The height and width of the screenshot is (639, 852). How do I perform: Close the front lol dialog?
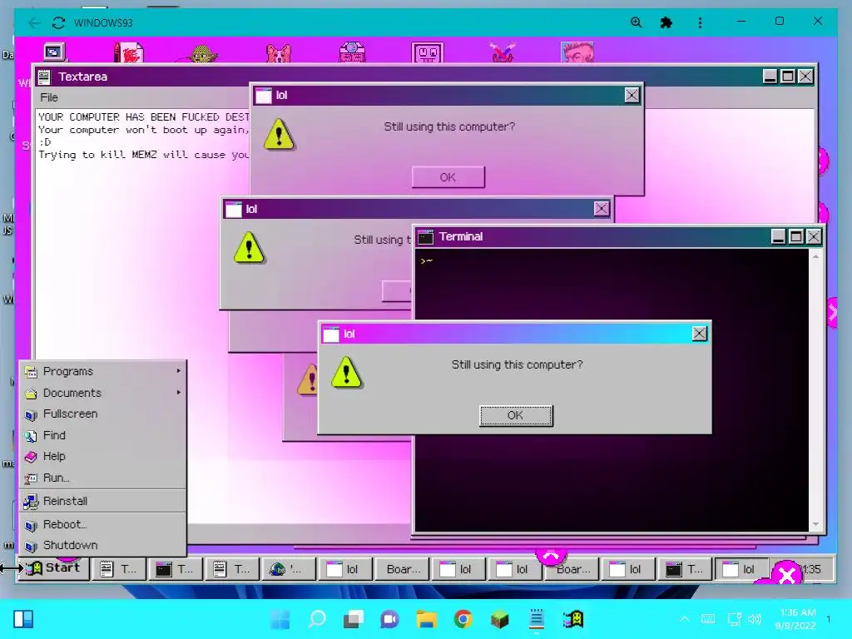(699, 333)
